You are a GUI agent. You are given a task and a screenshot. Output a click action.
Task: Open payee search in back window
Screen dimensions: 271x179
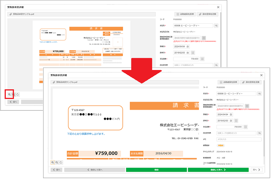216,26
